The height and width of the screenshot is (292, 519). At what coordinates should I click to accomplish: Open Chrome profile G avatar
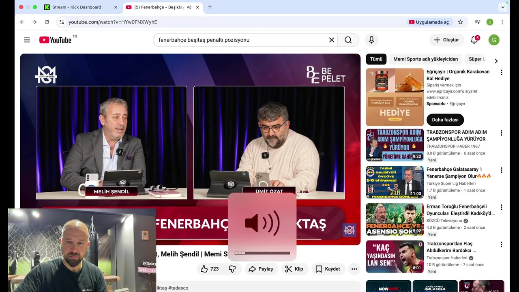(490, 22)
